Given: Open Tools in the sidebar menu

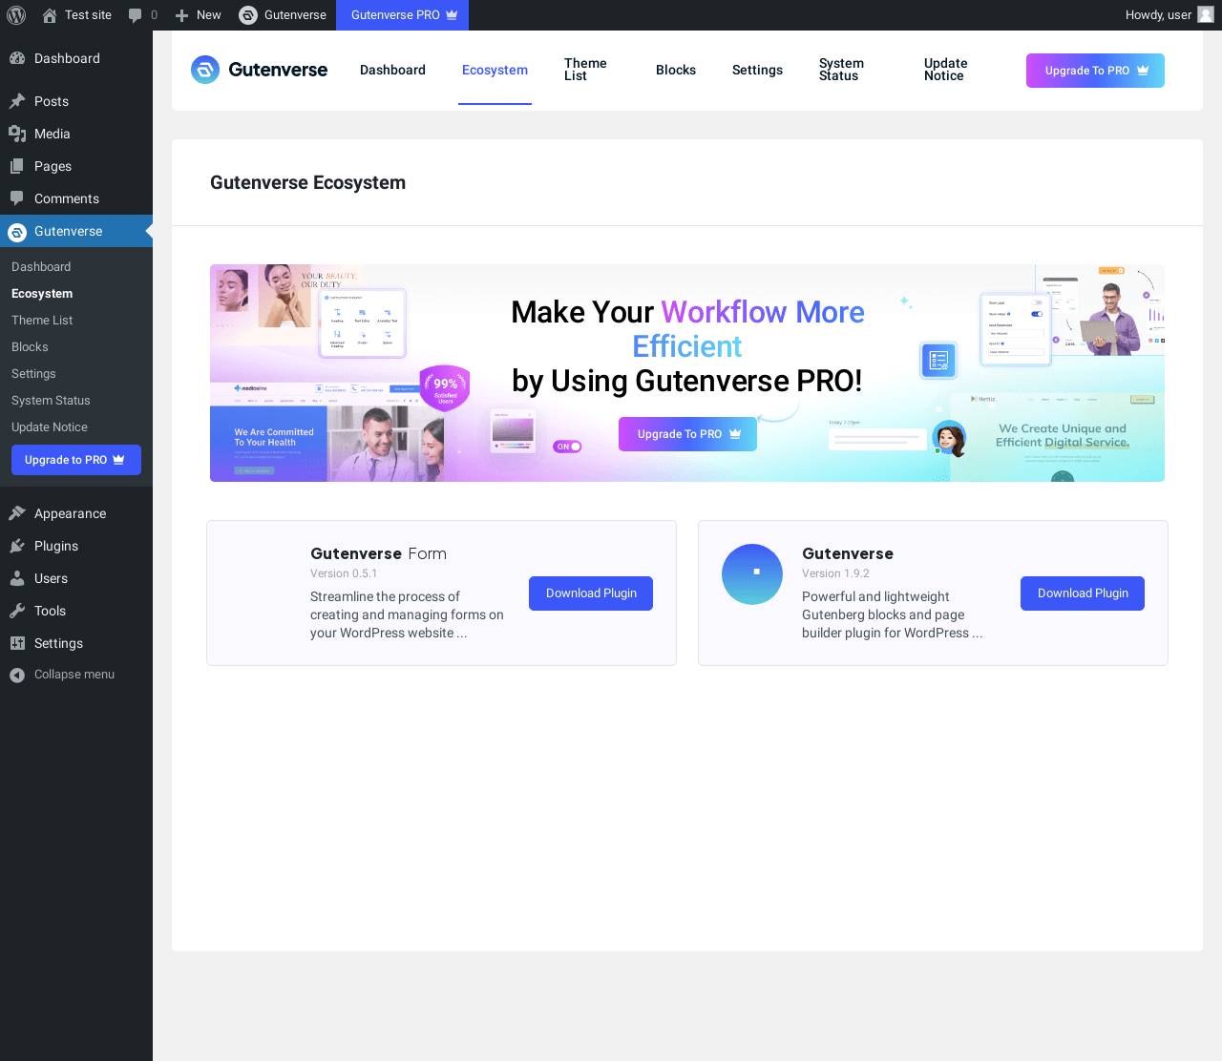Looking at the screenshot, I should (76, 611).
